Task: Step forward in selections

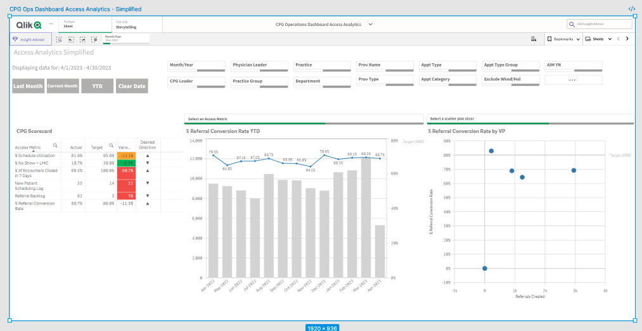Action: [x=82, y=39]
